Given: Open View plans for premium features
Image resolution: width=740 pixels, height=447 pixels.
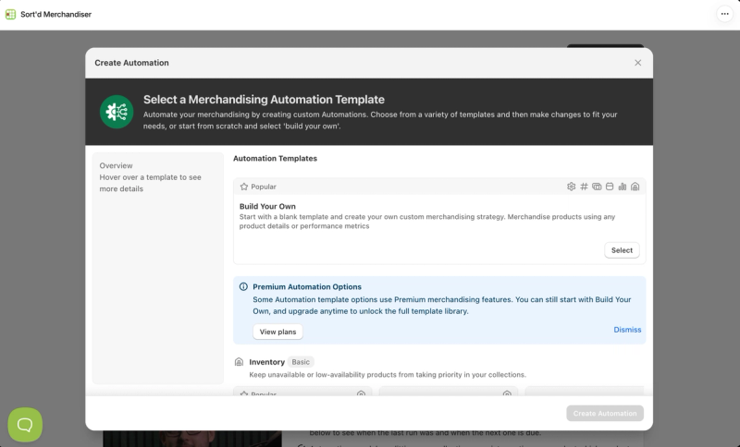Looking at the screenshot, I should [x=278, y=332].
